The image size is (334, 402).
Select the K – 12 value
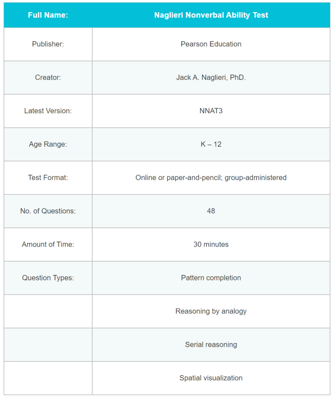point(211,144)
